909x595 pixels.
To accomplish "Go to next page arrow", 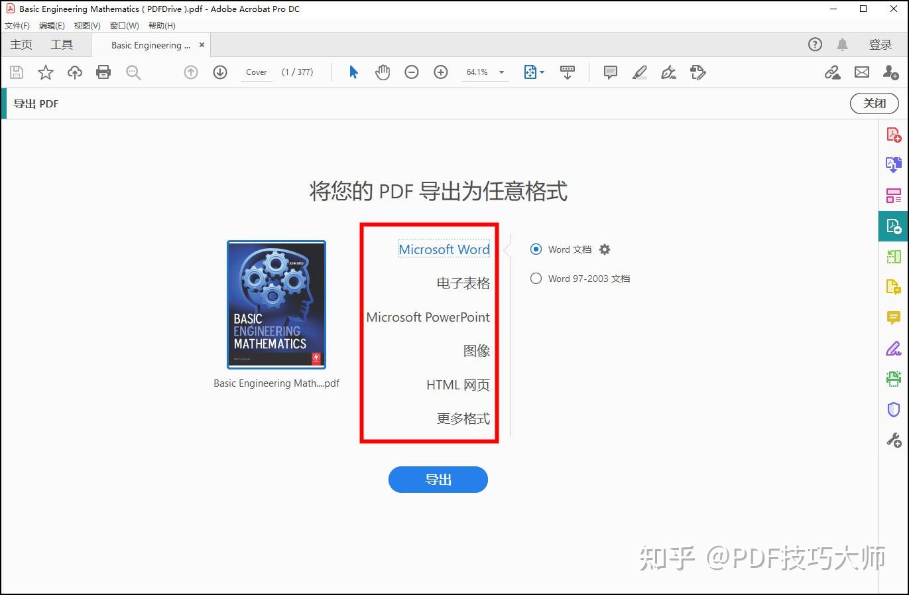I will pyautogui.click(x=220, y=72).
